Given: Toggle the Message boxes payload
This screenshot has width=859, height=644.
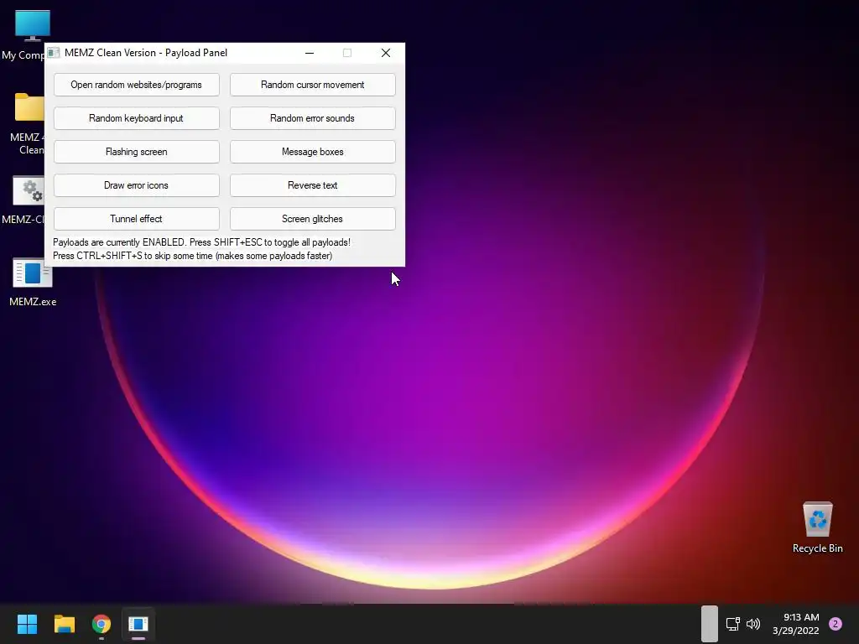Looking at the screenshot, I should (312, 152).
